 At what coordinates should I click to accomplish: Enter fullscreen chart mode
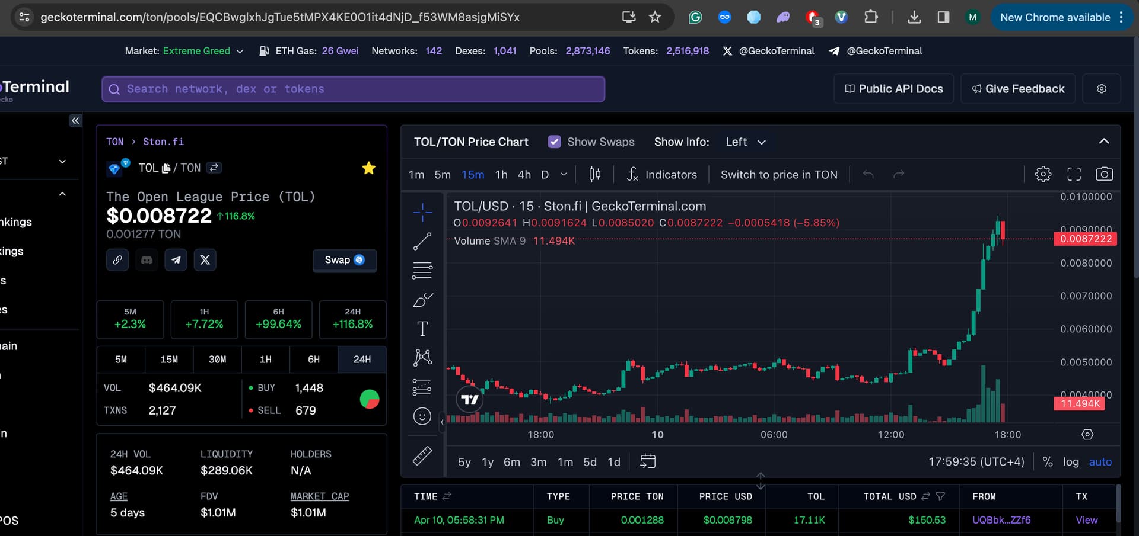point(1074,174)
